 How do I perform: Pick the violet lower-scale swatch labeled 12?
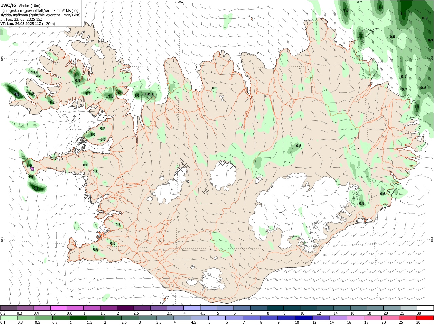click(x=321, y=318)
